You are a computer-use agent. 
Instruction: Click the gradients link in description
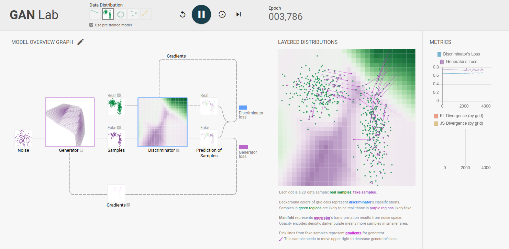pos(353,233)
